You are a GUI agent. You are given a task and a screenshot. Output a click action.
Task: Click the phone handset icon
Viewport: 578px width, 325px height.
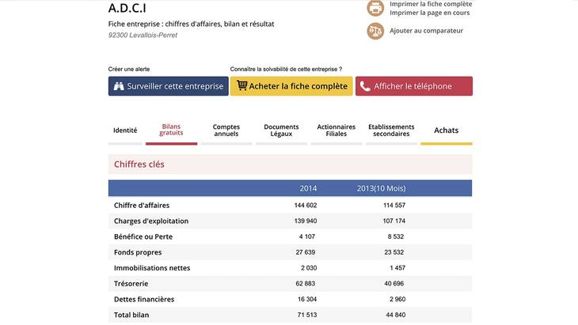[x=365, y=86]
